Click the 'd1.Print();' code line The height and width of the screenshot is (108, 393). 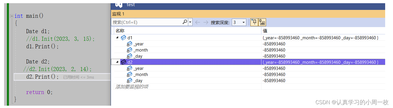point(42,46)
